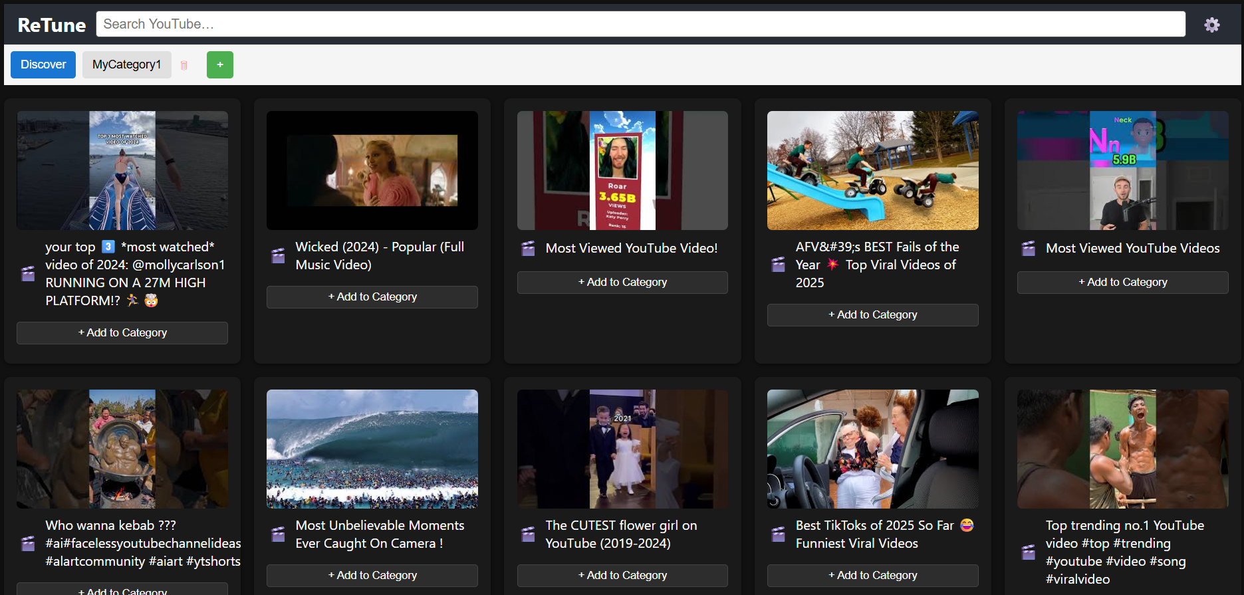Image resolution: width=1244 pixels, height=595 pixels.
Task: Click the ReTune logo
Action: coord(52,25)
